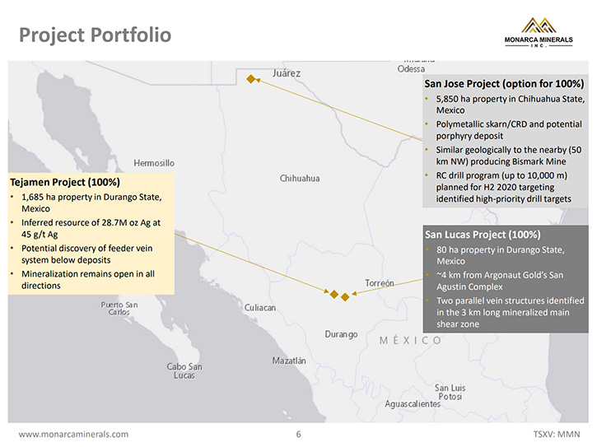Click the Puerto San Carlos map label
The height and width of the screenshot is (447, 597).
pos(119,309)
